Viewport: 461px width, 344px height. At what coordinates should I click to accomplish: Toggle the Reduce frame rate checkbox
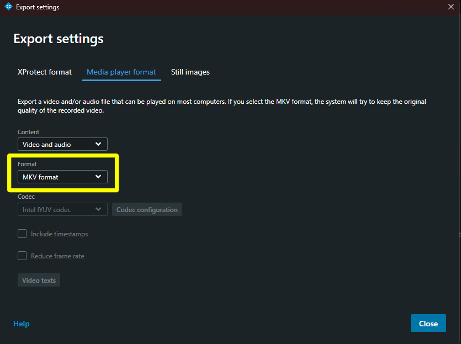coord(22,256)
